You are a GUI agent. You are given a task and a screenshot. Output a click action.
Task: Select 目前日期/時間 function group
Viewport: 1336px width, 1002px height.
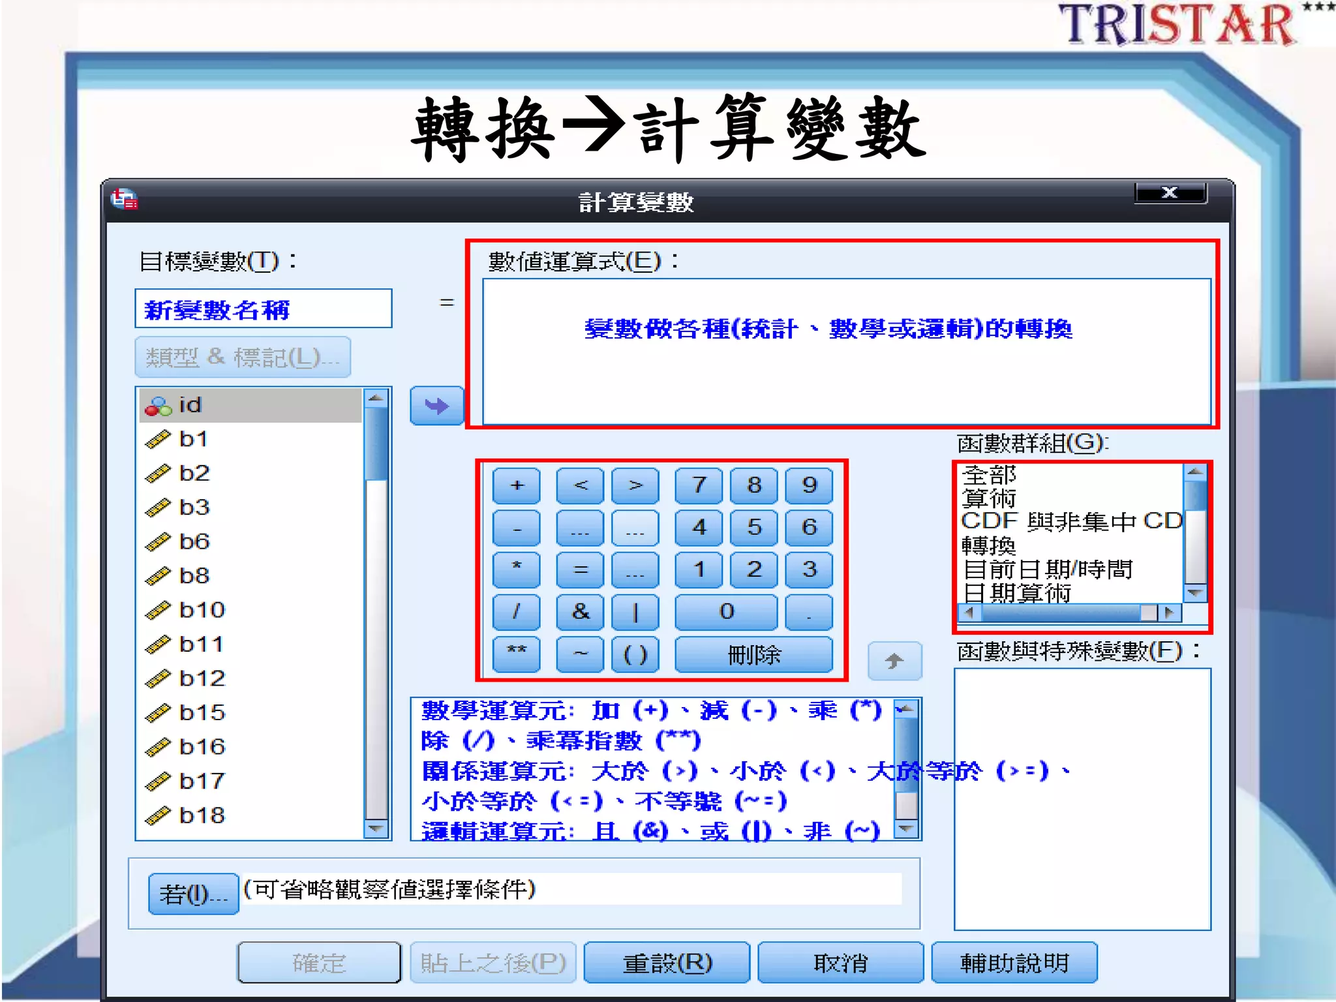(x=1070, y=569)
